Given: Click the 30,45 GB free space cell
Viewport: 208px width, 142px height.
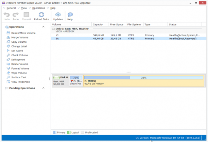Looking at the screenshot, I should point(116,39).
